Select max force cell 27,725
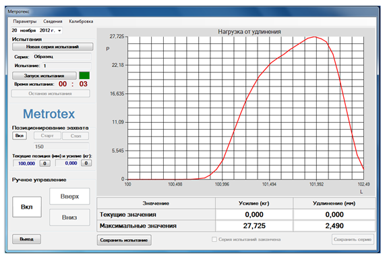Viewport: 387px width, 260px height. (x=254, y=226)
